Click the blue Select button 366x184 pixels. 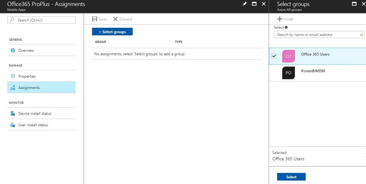pyautogui.click(x=291, y=177)
